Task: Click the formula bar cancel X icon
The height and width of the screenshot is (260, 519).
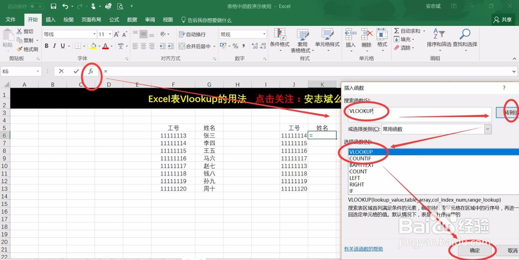Action: tap(61, 71)
